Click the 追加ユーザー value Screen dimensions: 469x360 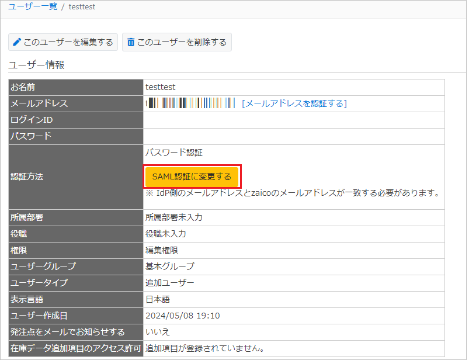coord(170,283)
